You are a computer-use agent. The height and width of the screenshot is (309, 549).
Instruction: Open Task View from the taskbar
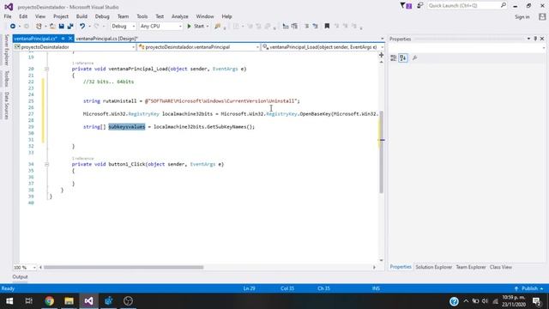[29, 301]
